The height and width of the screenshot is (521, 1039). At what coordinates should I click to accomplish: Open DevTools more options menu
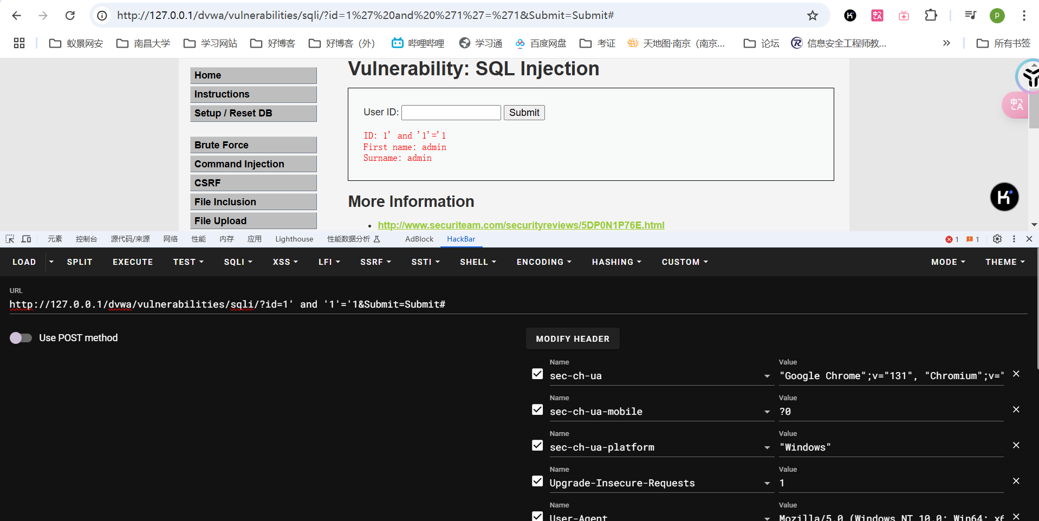click(x=1014, y=239)
